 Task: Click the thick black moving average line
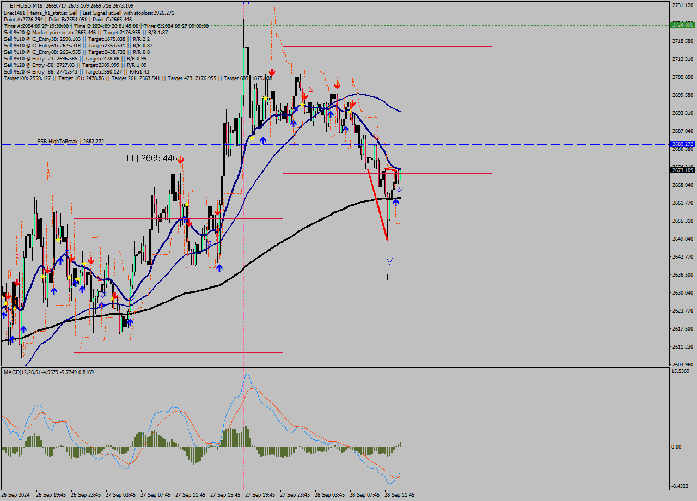coord(272,243)
